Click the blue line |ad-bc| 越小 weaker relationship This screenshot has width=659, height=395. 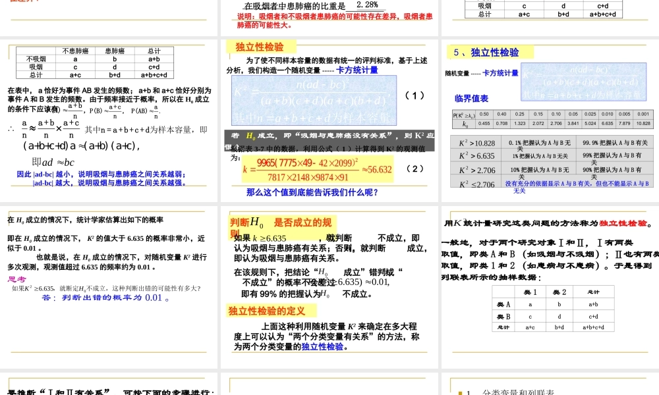[101, 174]
